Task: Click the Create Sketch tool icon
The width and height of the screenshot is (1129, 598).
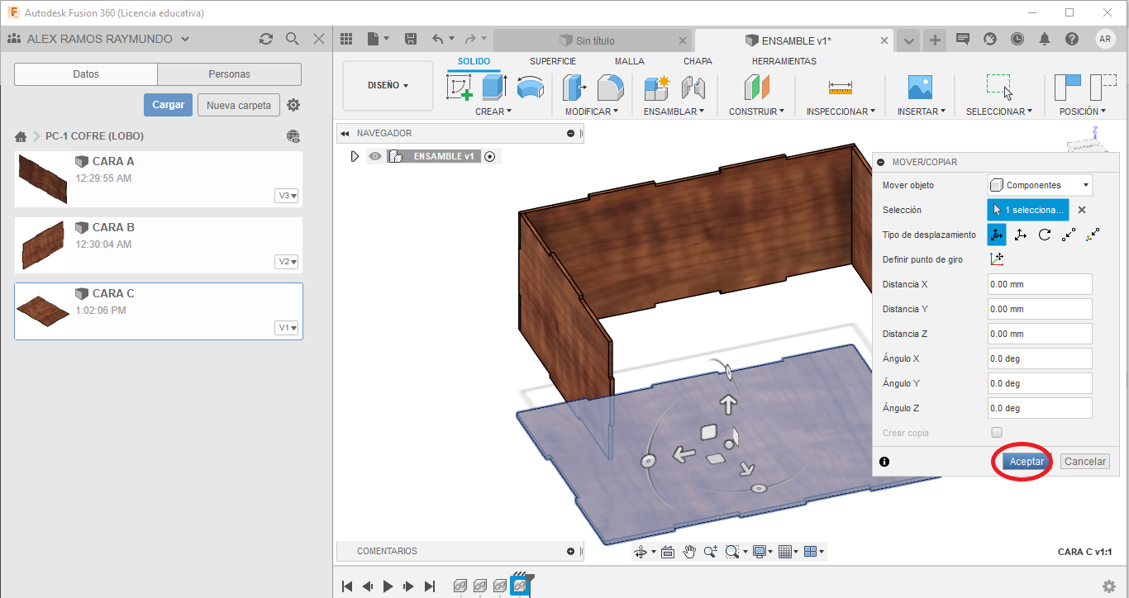Action: pos(459,88)
